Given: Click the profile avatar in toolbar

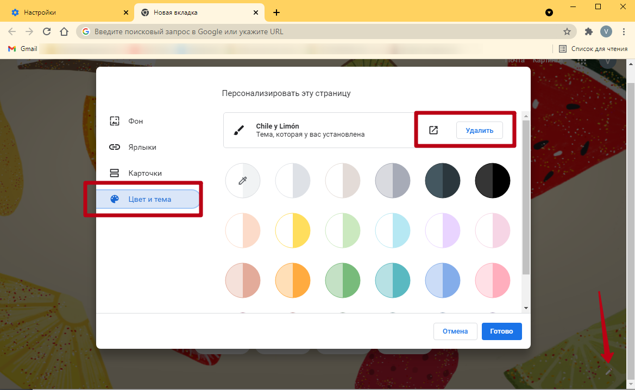Looking at the screenshot, I should 606,31.
